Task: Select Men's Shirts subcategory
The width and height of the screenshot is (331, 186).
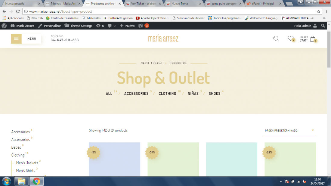Action: (x=26, y=171)
